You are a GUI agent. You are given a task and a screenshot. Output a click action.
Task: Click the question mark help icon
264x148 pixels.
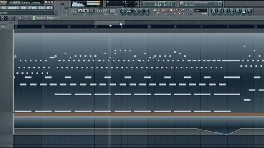(x=249, y=12)
